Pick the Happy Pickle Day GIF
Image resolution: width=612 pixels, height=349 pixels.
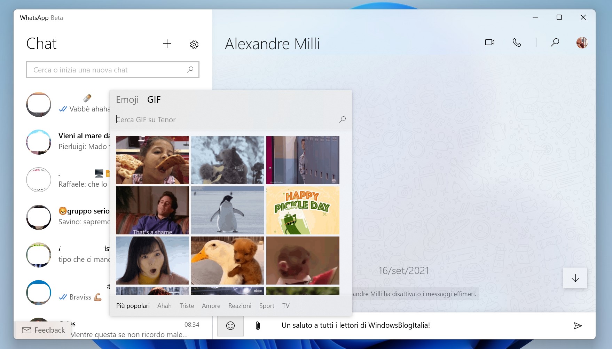click(x=303, y=210)
